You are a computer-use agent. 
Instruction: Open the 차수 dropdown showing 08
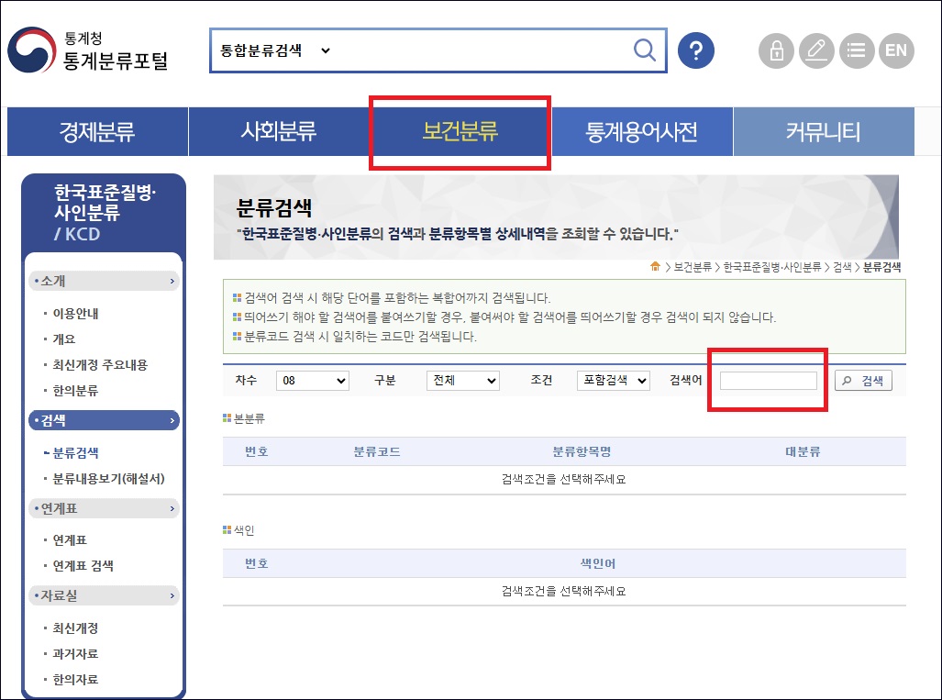pyautogui.click(x=312, y=381)
